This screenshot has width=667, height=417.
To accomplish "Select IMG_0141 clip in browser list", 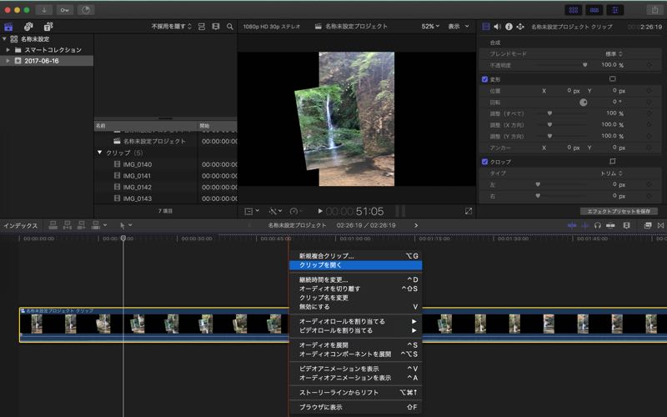I will pyautogui.click(x=137, y=176).
